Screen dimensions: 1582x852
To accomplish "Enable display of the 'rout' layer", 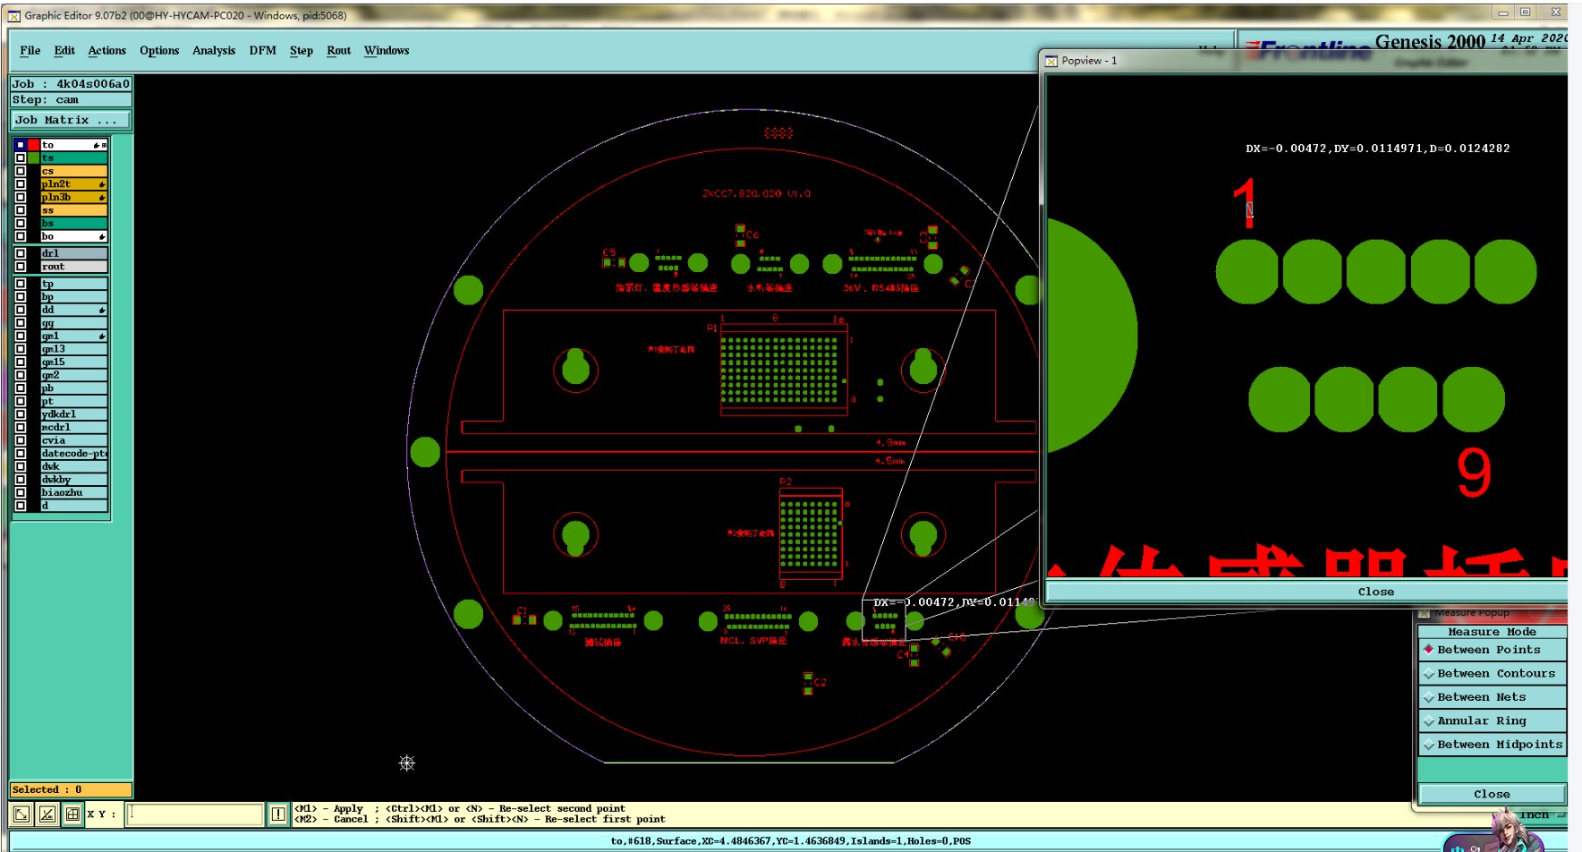I will tap(21, 267).
